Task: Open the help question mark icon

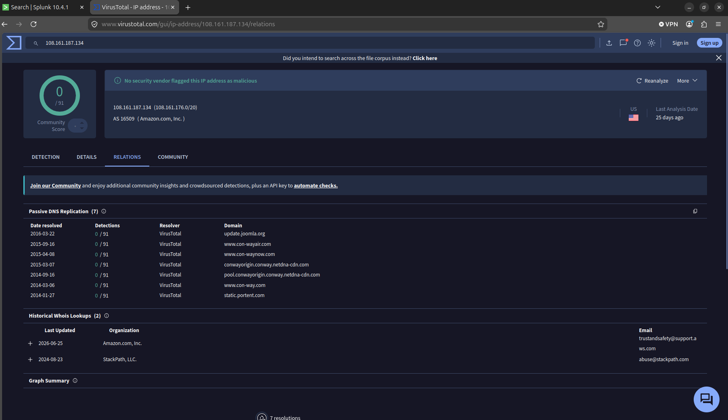Action: pos(637,43)
